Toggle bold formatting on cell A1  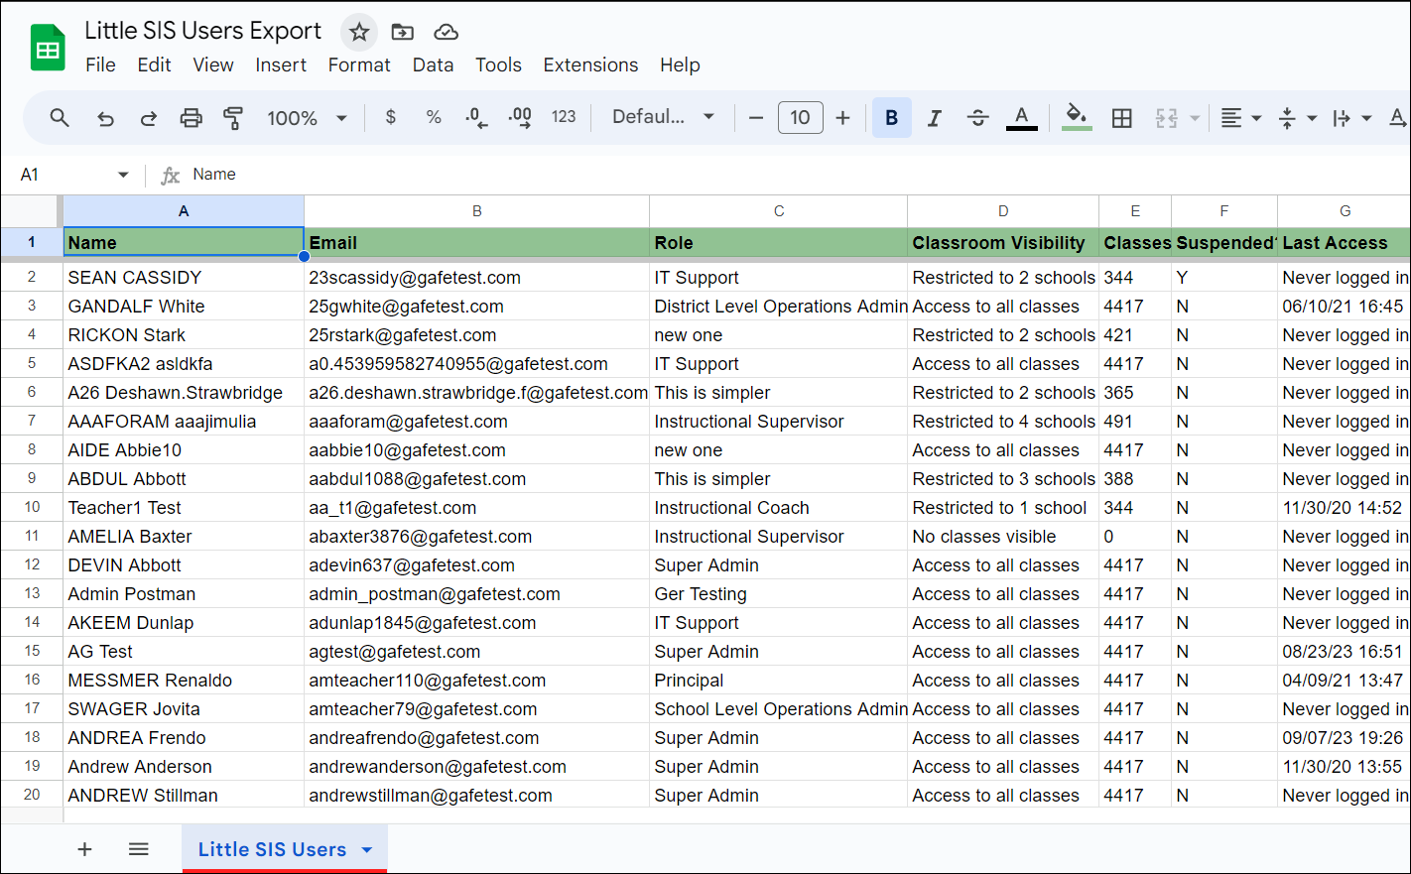891,117
